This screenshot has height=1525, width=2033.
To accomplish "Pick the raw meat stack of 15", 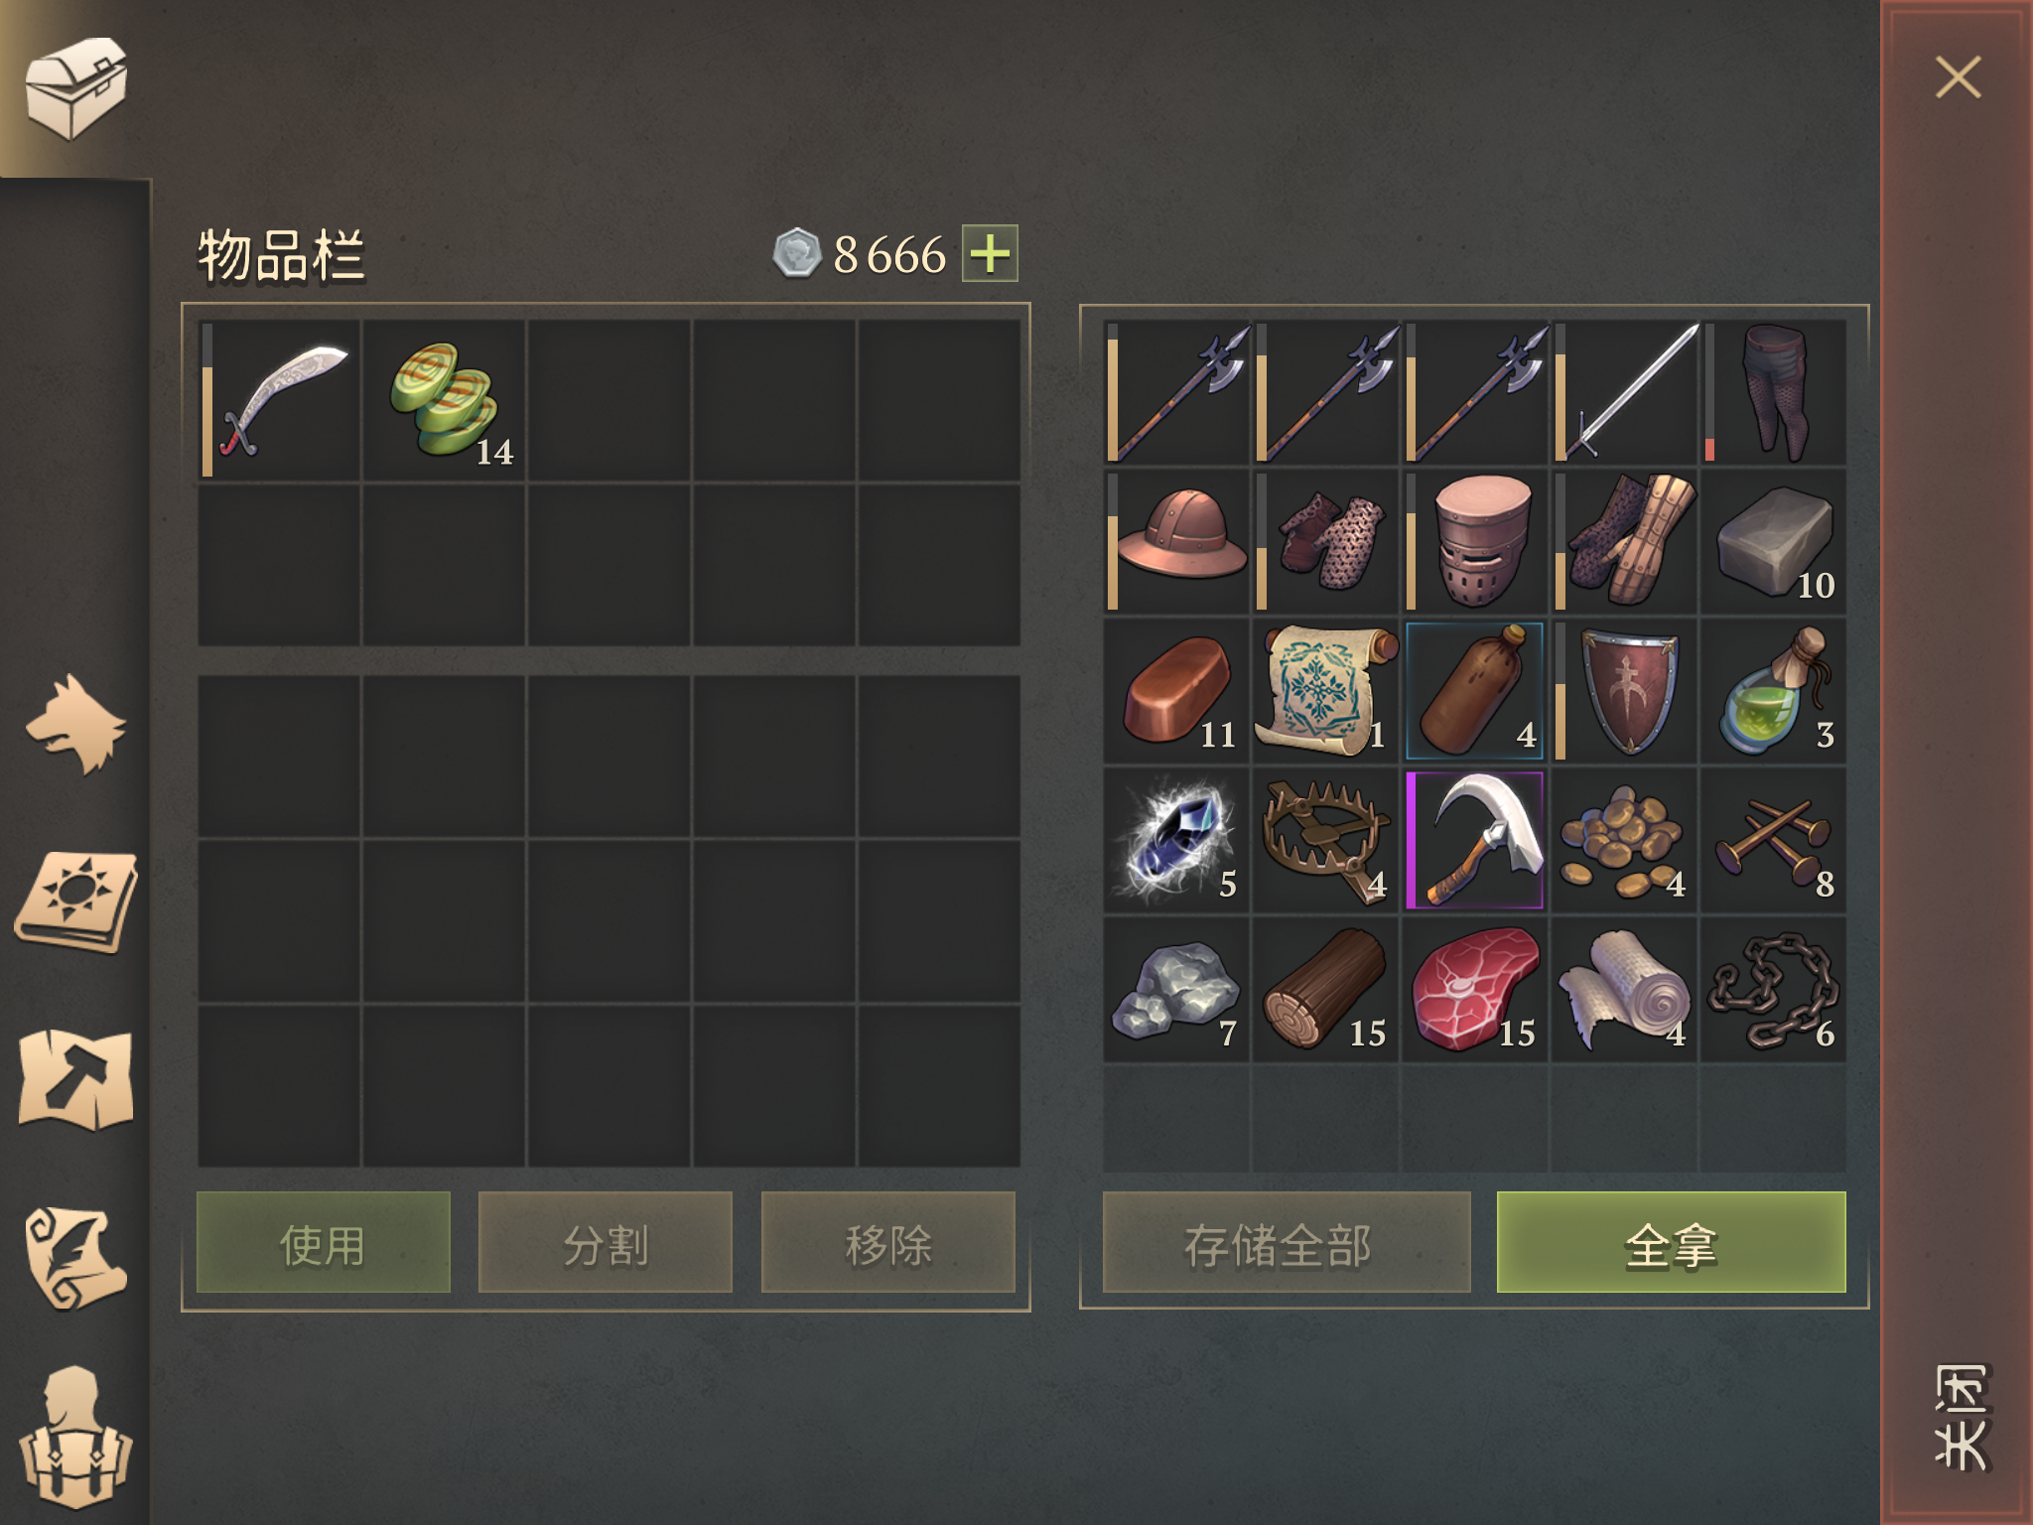I will point(1475,990).
